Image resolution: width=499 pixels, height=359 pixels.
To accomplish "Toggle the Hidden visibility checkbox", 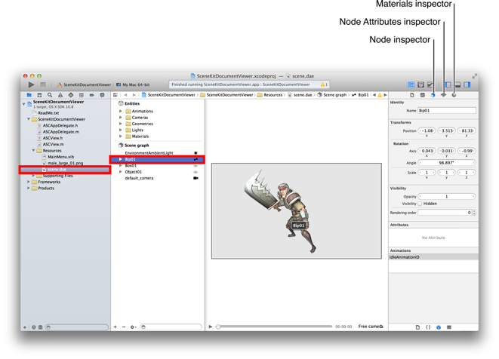I will click(x=420, y=204).
